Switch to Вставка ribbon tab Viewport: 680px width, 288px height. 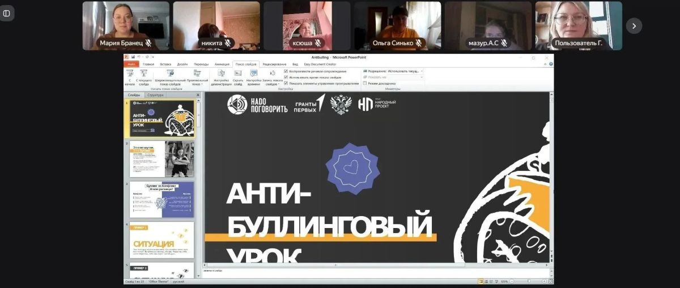tap(165, 64)
